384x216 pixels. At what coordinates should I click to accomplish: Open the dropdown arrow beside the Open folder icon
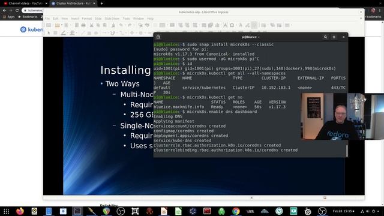click(x=62, y=25)
